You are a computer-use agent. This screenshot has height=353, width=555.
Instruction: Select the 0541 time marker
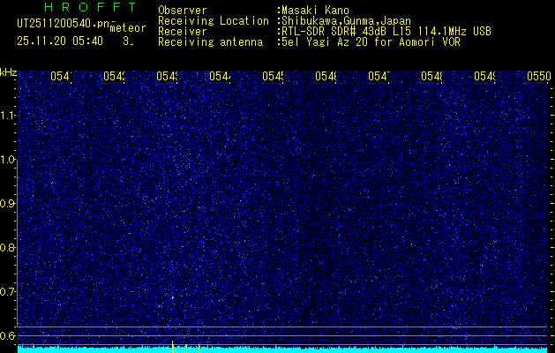tap(61, 76)
